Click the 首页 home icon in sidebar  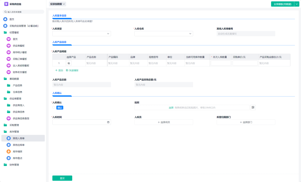[5, 19]
